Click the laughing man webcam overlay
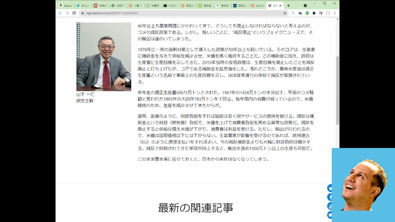395x222 pixels. (363, 185)
